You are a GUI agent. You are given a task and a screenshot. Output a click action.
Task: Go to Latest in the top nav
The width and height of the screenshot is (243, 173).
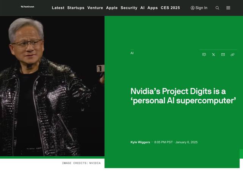tap(58, 8)
